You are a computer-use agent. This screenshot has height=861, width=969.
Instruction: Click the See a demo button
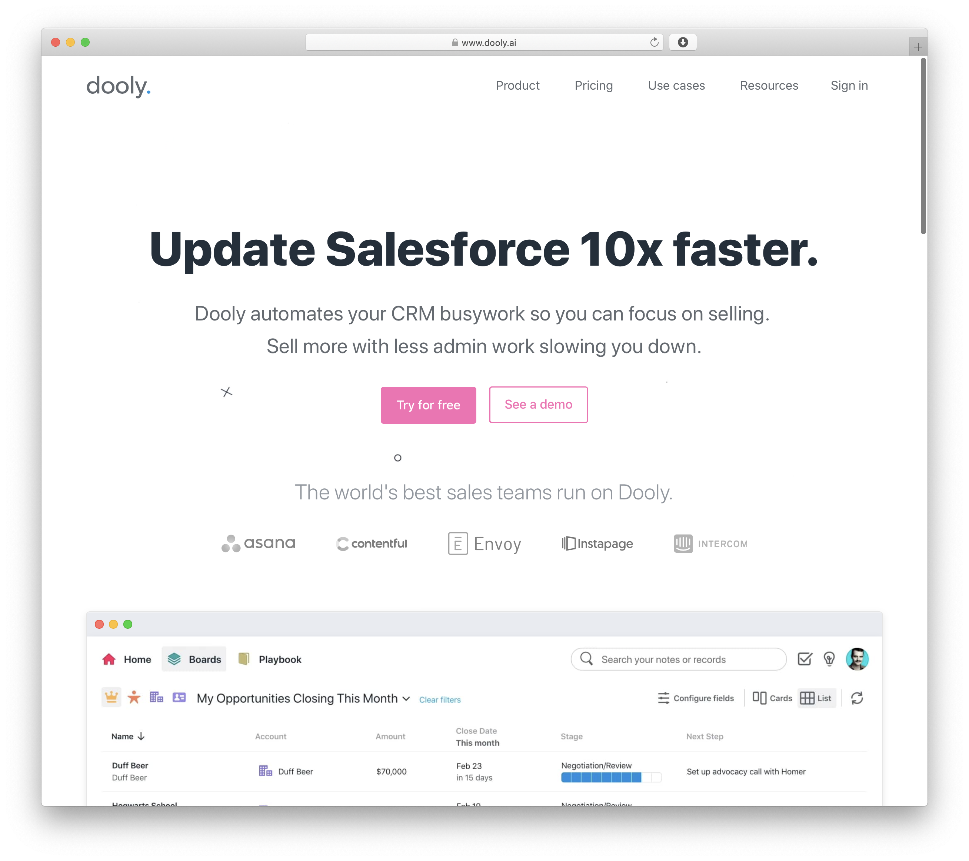point(539,405)
